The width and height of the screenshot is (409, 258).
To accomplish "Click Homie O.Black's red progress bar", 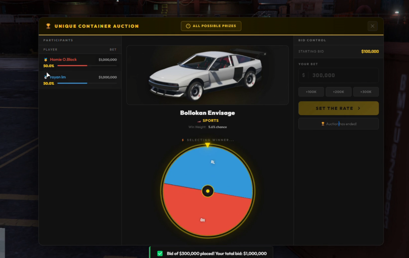I will [x=72, y=66].
